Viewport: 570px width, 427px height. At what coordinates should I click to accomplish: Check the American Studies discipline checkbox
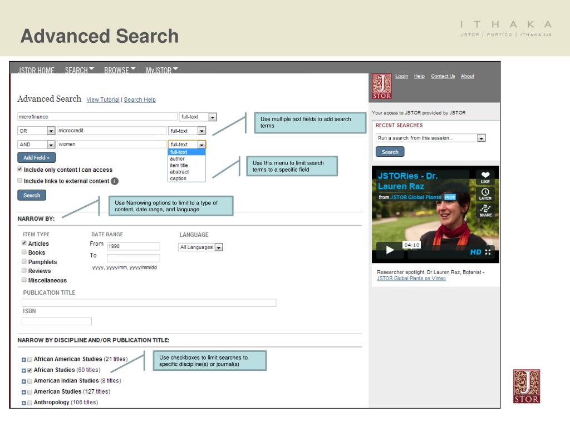(x=30, y=392)
